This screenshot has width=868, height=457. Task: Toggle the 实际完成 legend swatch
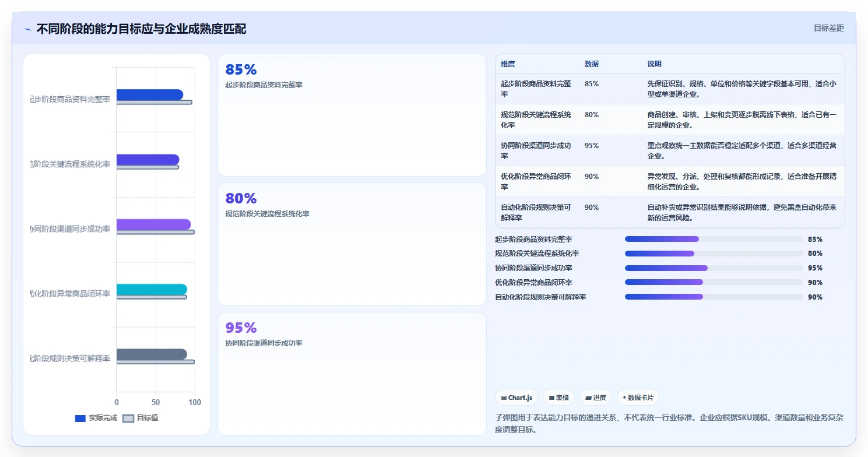click(80, 418)
